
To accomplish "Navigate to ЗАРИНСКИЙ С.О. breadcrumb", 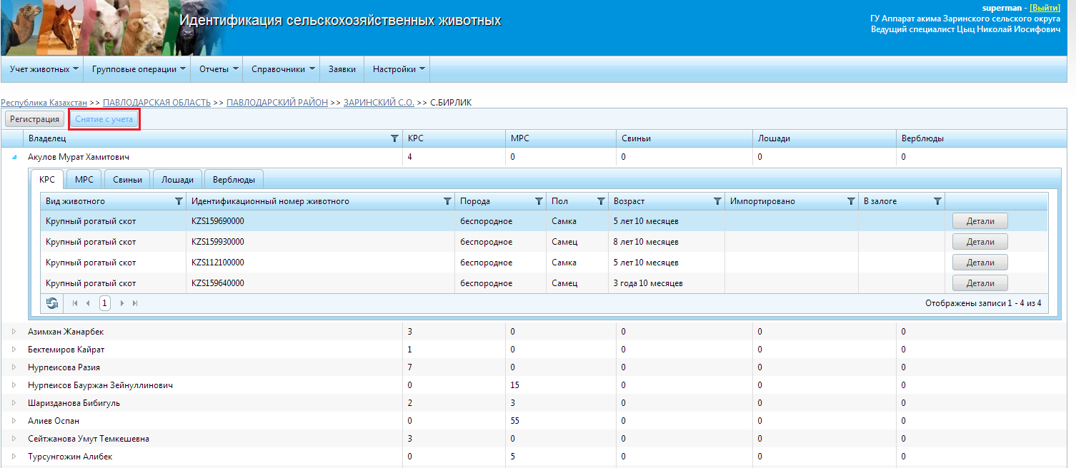I will [x=379, y=103].
